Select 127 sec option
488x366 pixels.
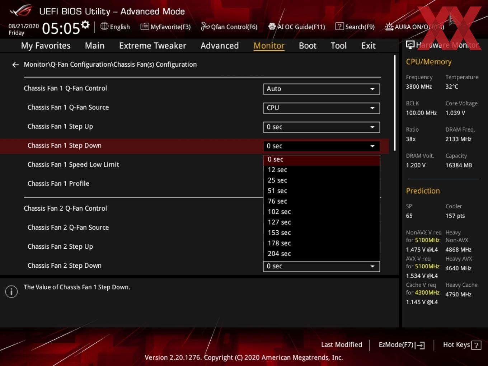click(x=322, y=222)
